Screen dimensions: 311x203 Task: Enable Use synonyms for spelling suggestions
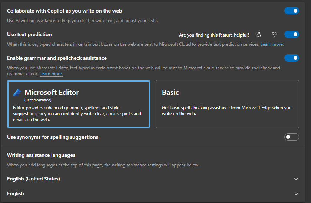(292, 137)
